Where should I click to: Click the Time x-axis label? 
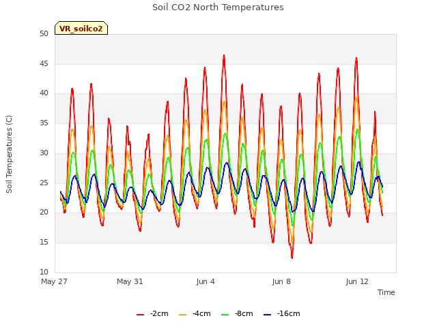[386, 292]
